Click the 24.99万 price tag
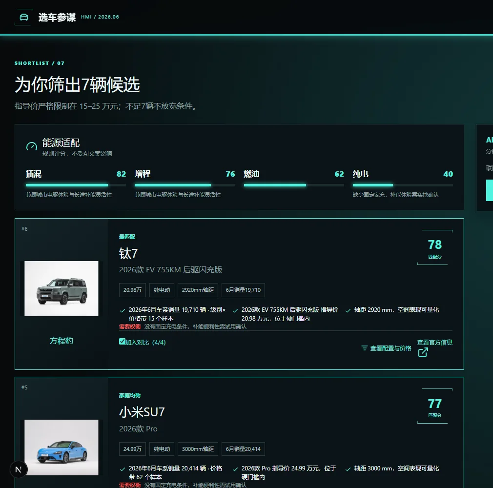 [x=132, y=449]
